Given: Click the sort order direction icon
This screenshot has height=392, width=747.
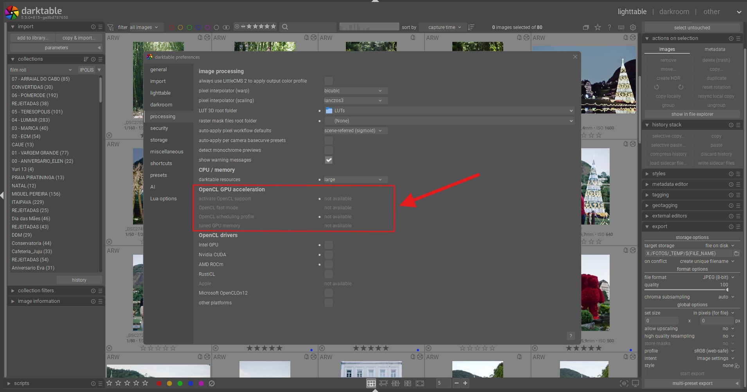Looking at the screenshot, I should pos(471,27).
